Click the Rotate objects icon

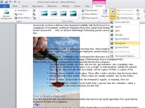coord(138,18)
